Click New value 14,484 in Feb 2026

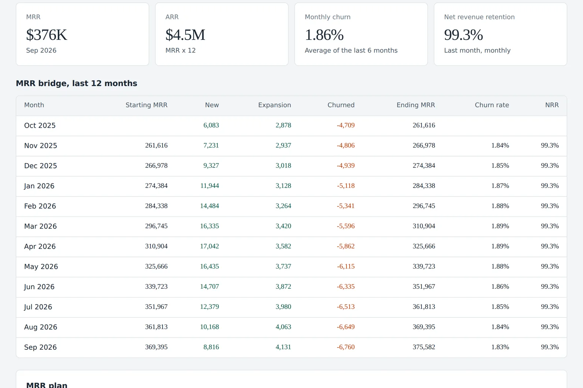210,206
